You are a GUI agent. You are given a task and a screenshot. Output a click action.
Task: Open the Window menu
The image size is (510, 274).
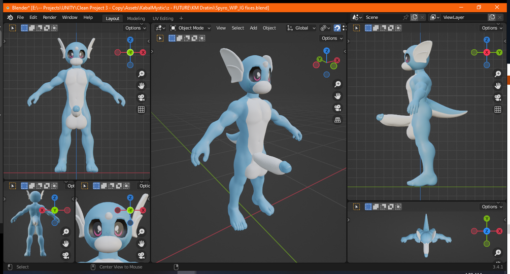tap(70, 18)
